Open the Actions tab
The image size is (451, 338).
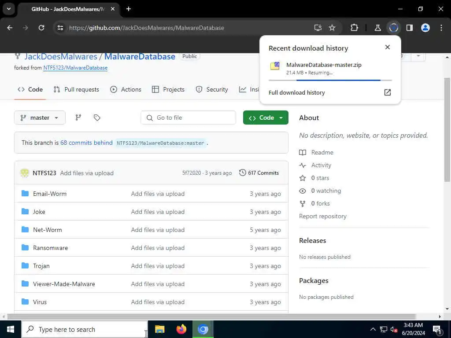126,89
